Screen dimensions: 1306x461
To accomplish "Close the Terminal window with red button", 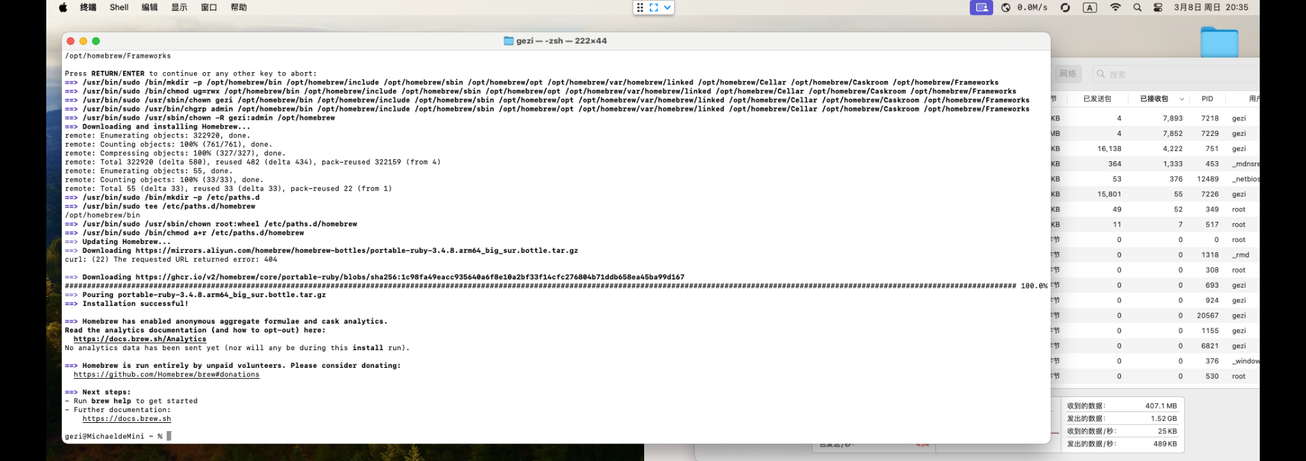I will point(71,41).
